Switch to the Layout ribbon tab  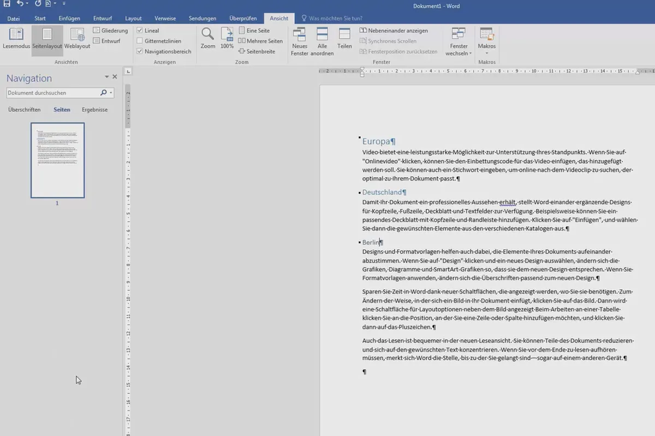coord(133,18)
